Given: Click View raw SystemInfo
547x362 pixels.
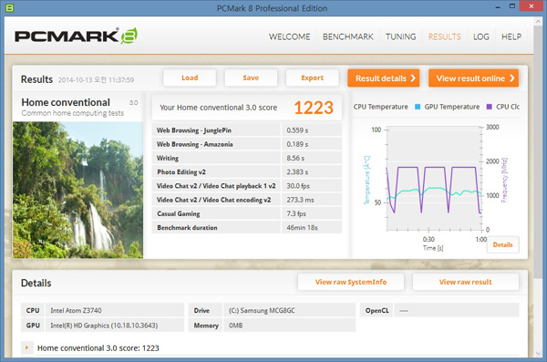Looking at the screenshot, I should (x=351, y=282).
